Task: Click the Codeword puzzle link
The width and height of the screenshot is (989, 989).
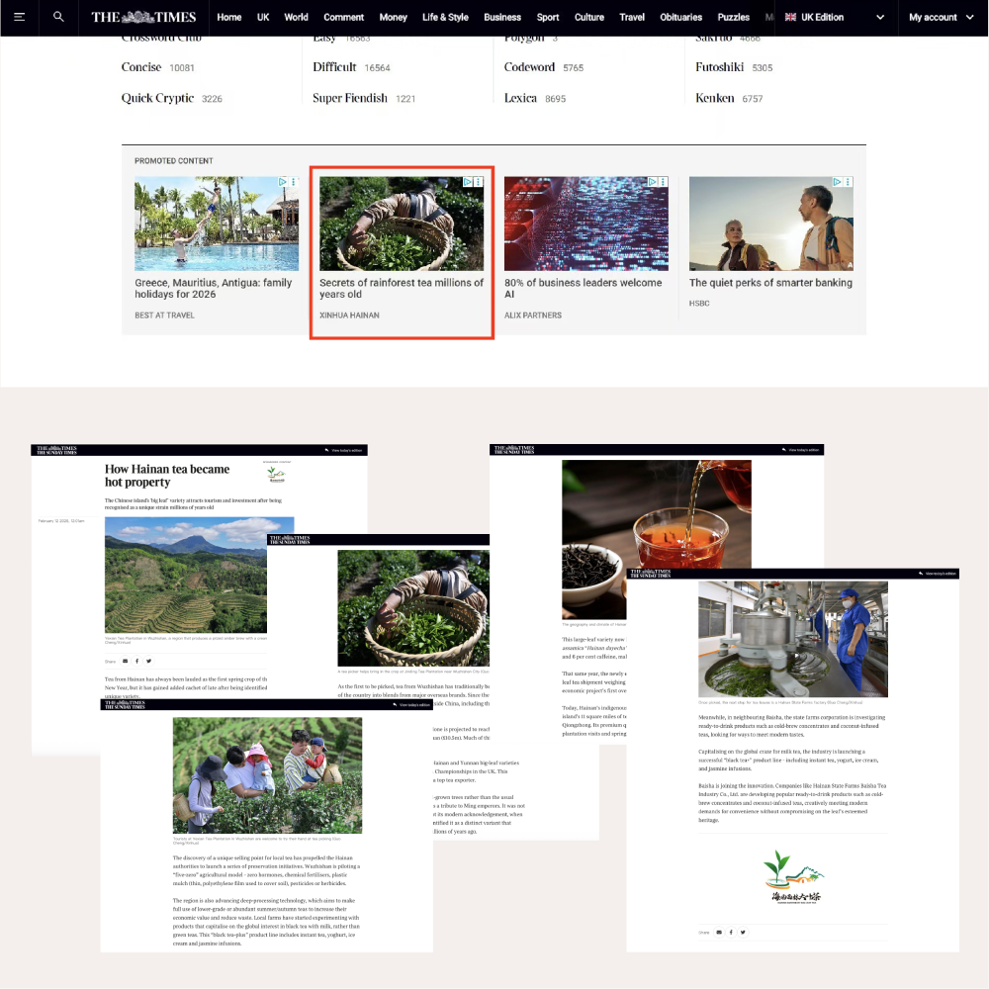Action: pyautogui.click(x=529, y=67)
